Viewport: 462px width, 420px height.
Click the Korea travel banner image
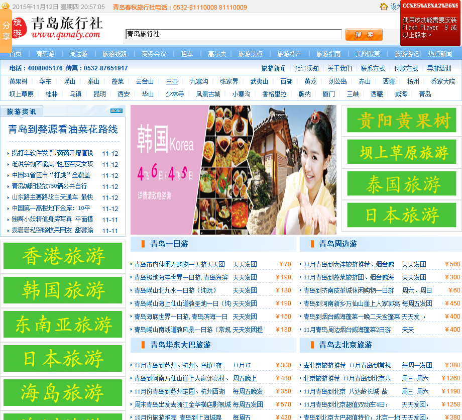234,170
